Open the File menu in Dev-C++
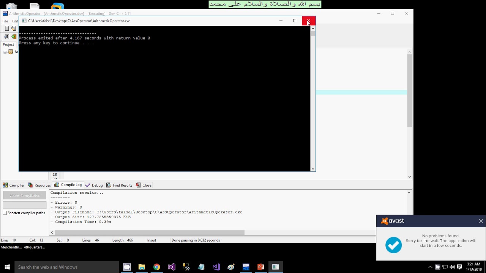The width and height of the screenshot is (486, 273). (5, 21)
